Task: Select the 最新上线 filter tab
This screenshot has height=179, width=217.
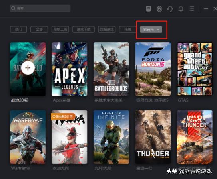Action: (60, 29)
